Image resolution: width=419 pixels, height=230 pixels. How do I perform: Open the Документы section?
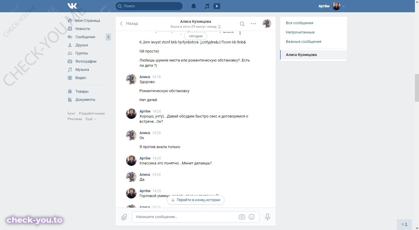pos(85,100)
